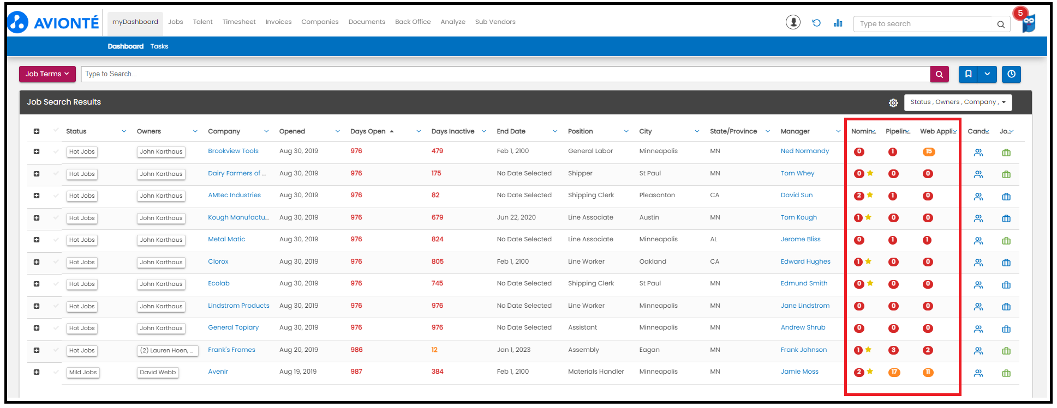This screenshot has width=1057, height=408.
Task: Click the Avionté logo
Action: (x=53, y=22)
